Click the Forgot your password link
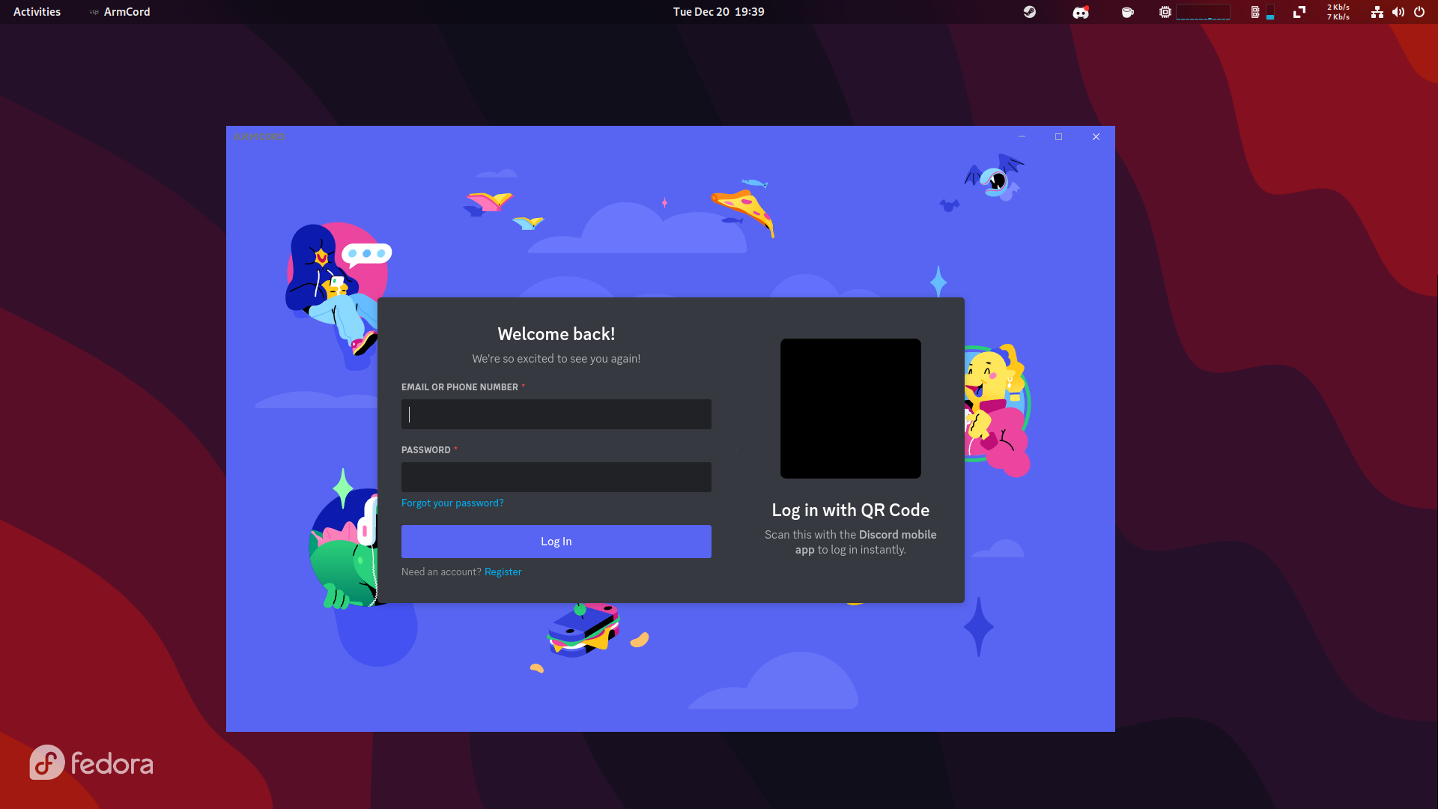The image size is (1438, 809). click(452, 503)
